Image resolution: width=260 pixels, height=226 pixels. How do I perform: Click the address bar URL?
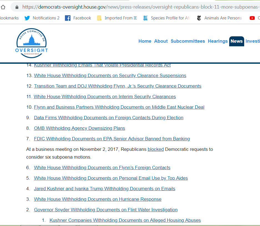coord(141,7)
